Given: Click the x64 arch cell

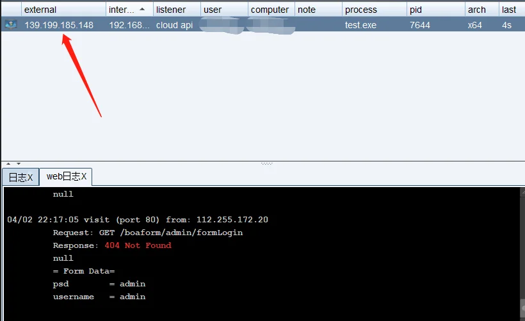Looking at the screenshot, I should [475, 25].
